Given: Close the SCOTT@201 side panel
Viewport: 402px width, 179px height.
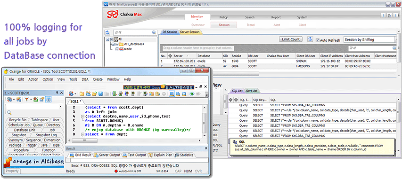Looking at the screenshot, I should click(x=62, y=93).
